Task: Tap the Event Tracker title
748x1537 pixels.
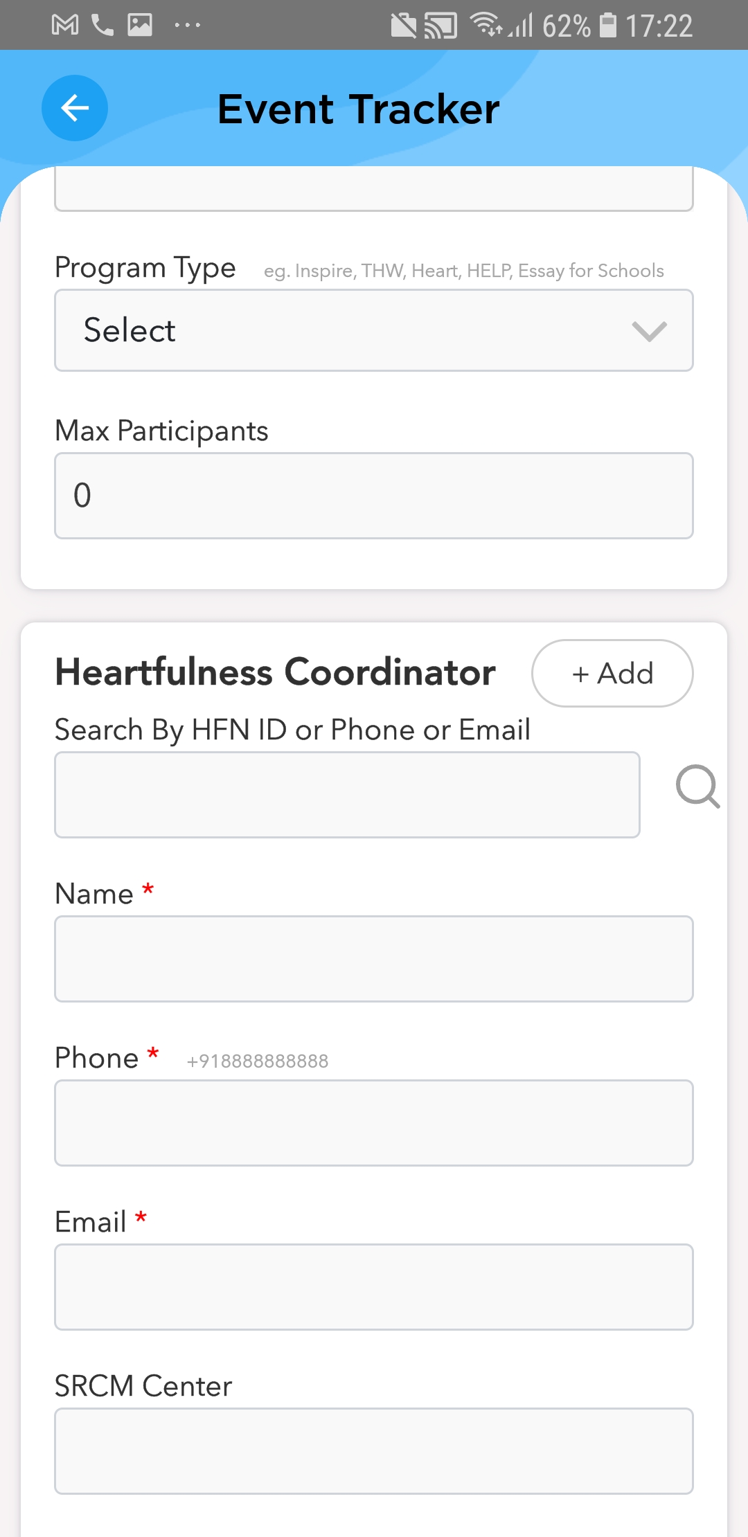Action: pyautogui.click(x=358, y=109)
